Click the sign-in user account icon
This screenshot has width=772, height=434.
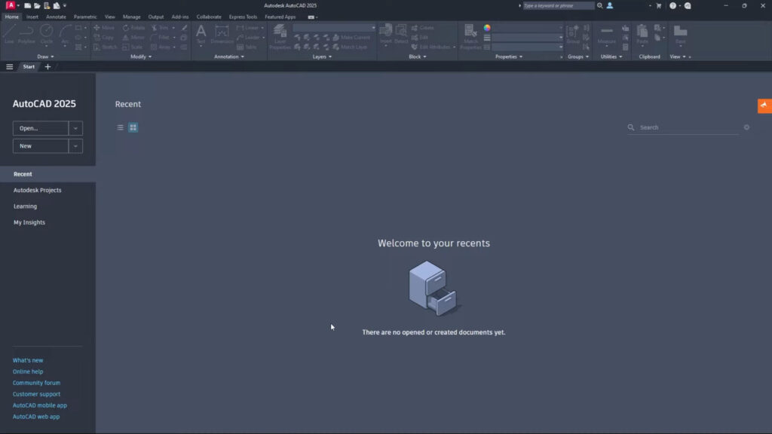(609, 5)
